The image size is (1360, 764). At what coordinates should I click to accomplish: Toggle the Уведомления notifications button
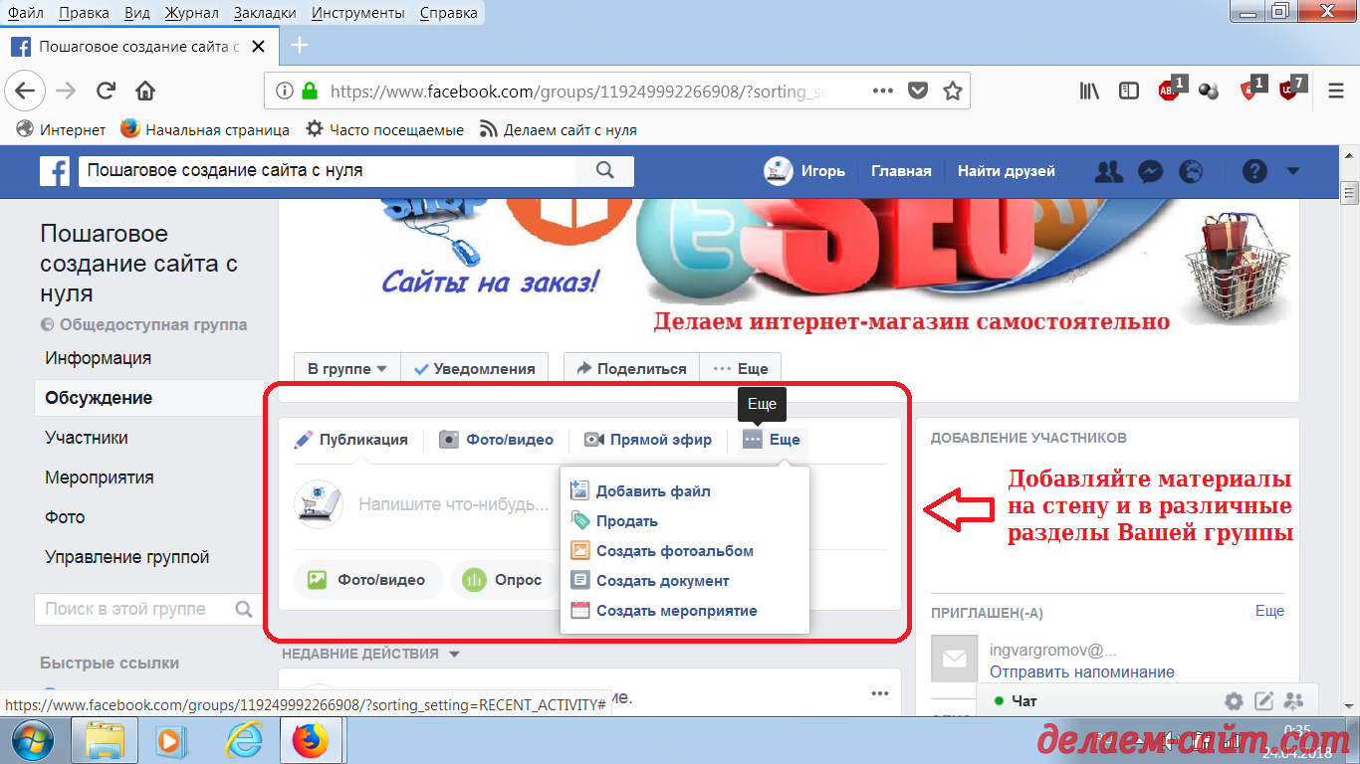pyautogui.click(x=475, y=368)
